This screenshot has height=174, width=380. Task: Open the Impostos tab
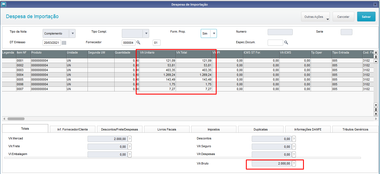pos(214,129)
